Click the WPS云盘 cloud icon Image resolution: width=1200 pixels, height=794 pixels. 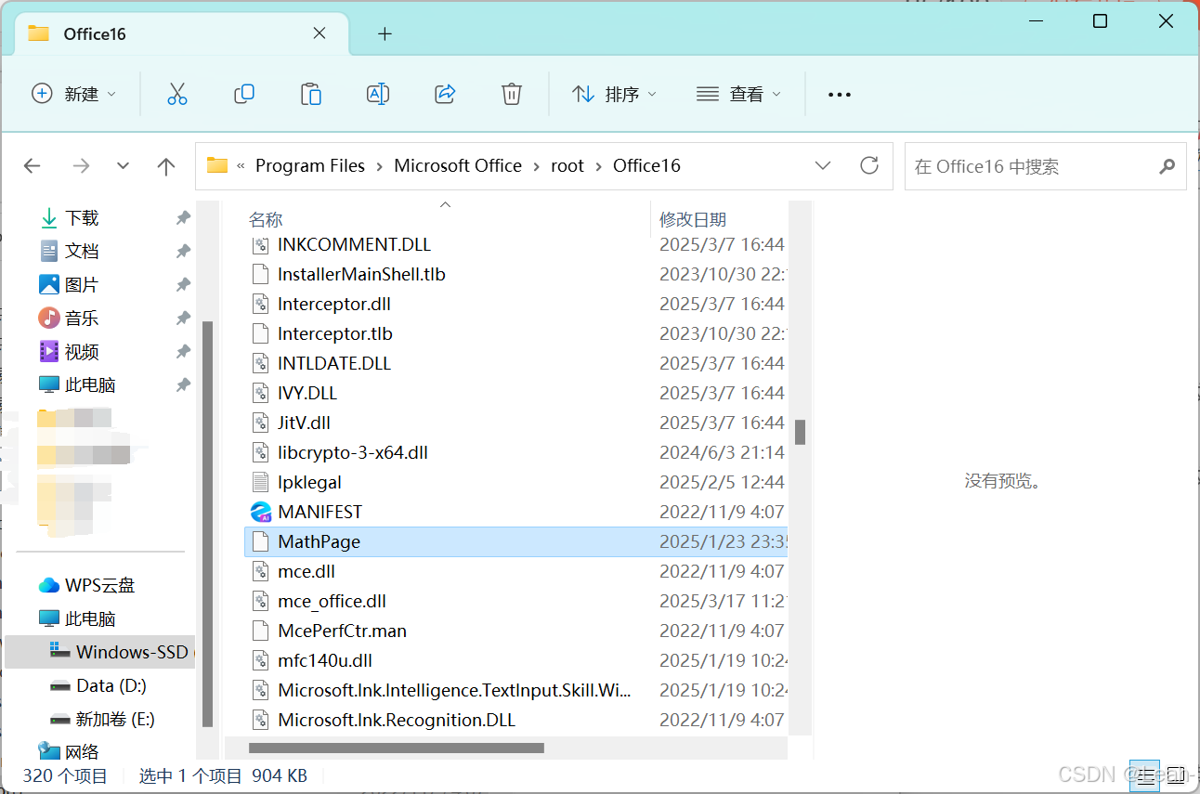49,585
